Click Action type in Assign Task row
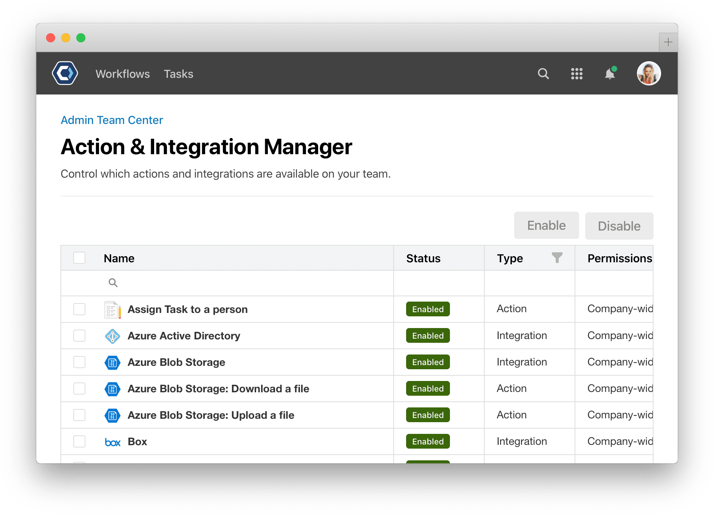714x514 pixels. point(512,309)
